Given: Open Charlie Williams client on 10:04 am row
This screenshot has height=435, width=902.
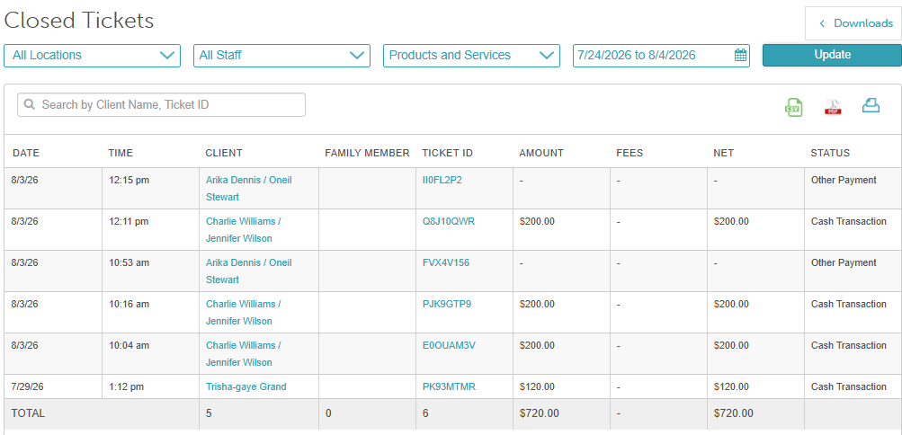Looking at the screenshot, I should [244, 354].
